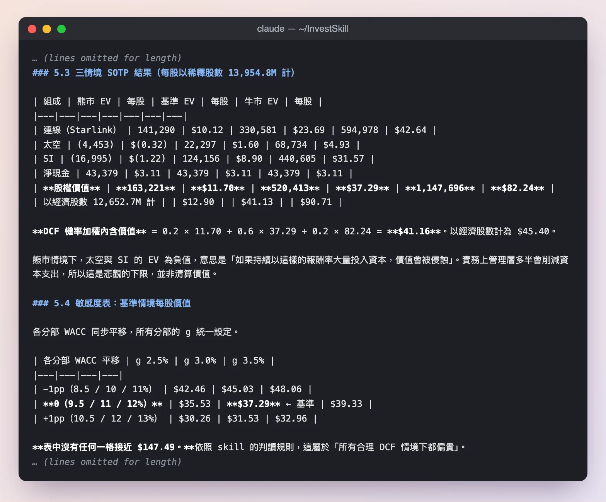The height and width of the screenshot is (502, 606).
Task: Click the 'g 3.5%' column header
Action: point(248,360)
